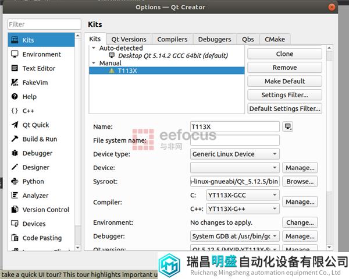Select the Python category icon
Image resolution: width=349 pixels, height=279 pixels.
15,181
